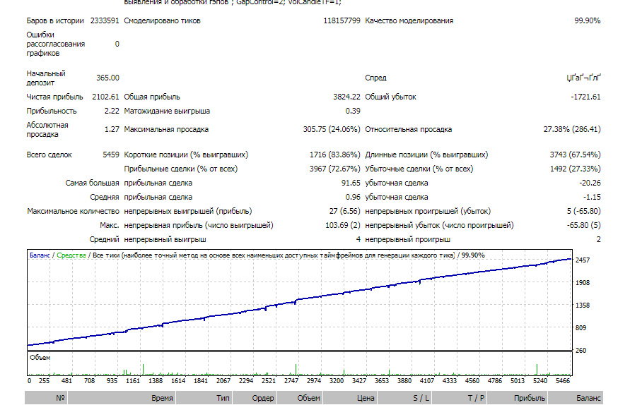
Task: Select maximal drawdown 305.75 (24.06%)
Action: point(332,129)
